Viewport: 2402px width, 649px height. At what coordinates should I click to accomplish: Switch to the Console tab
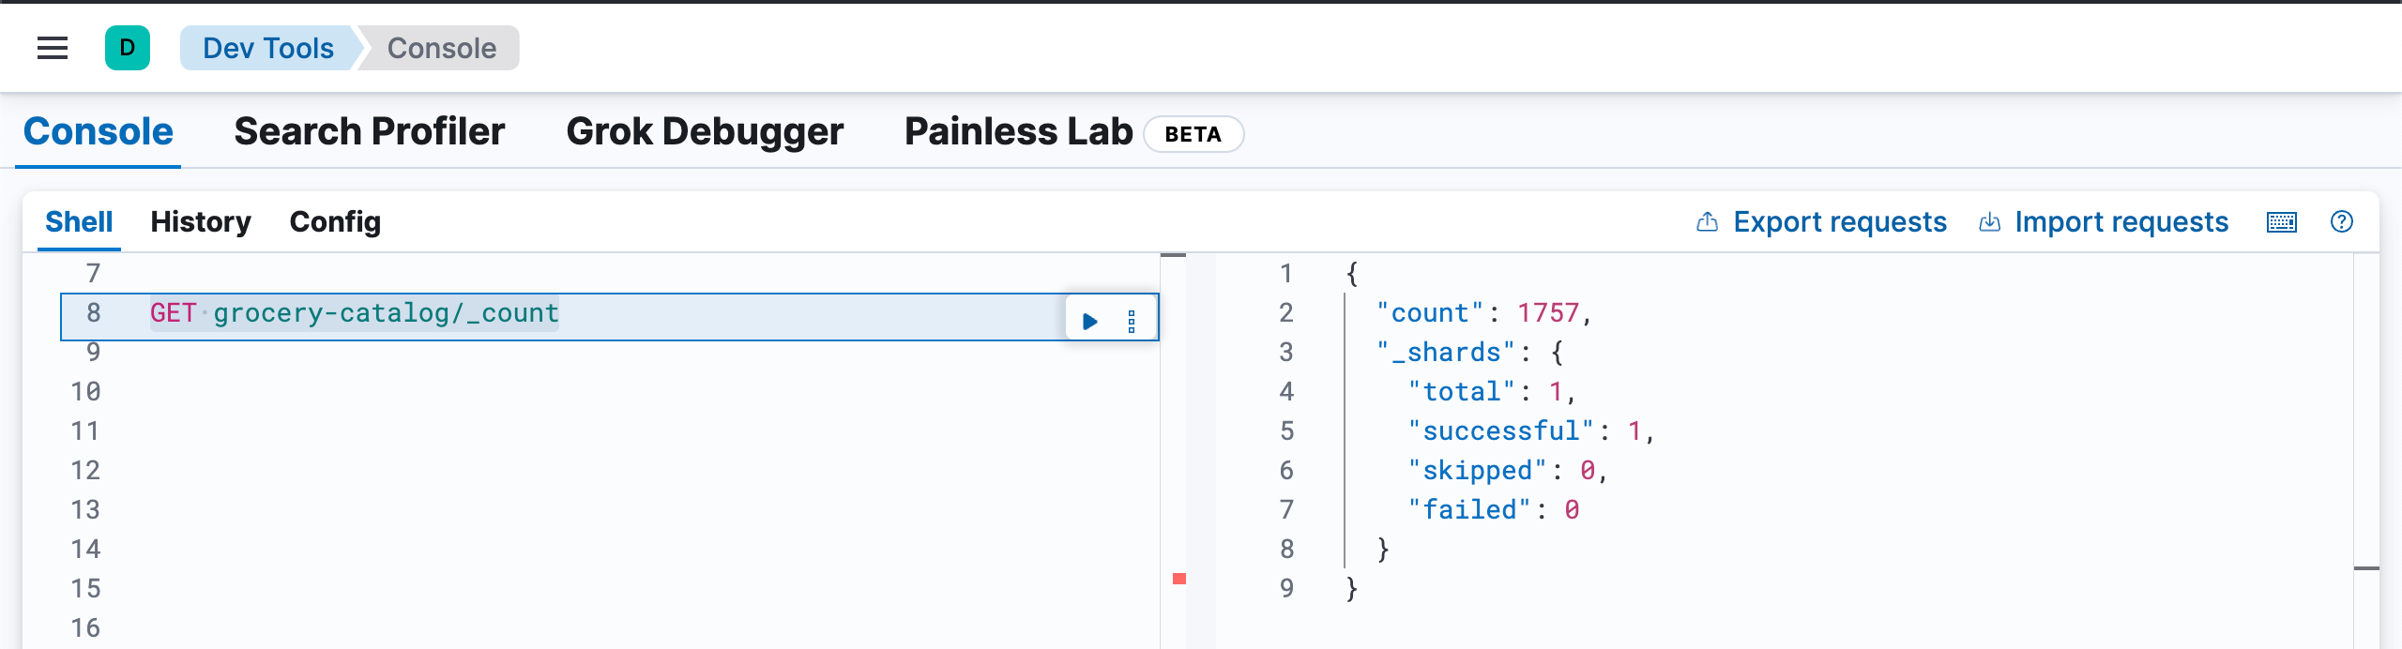(x=99, y=132)
